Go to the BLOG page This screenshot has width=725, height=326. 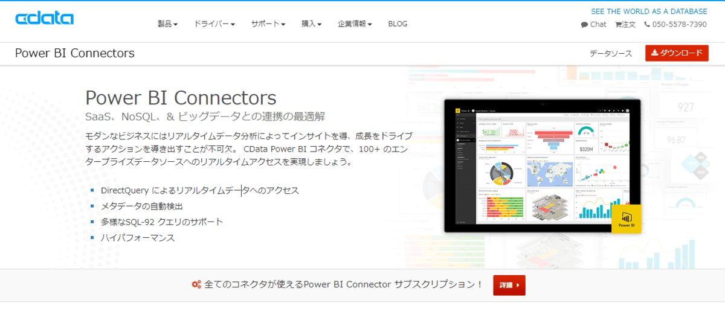pos(398,24)
